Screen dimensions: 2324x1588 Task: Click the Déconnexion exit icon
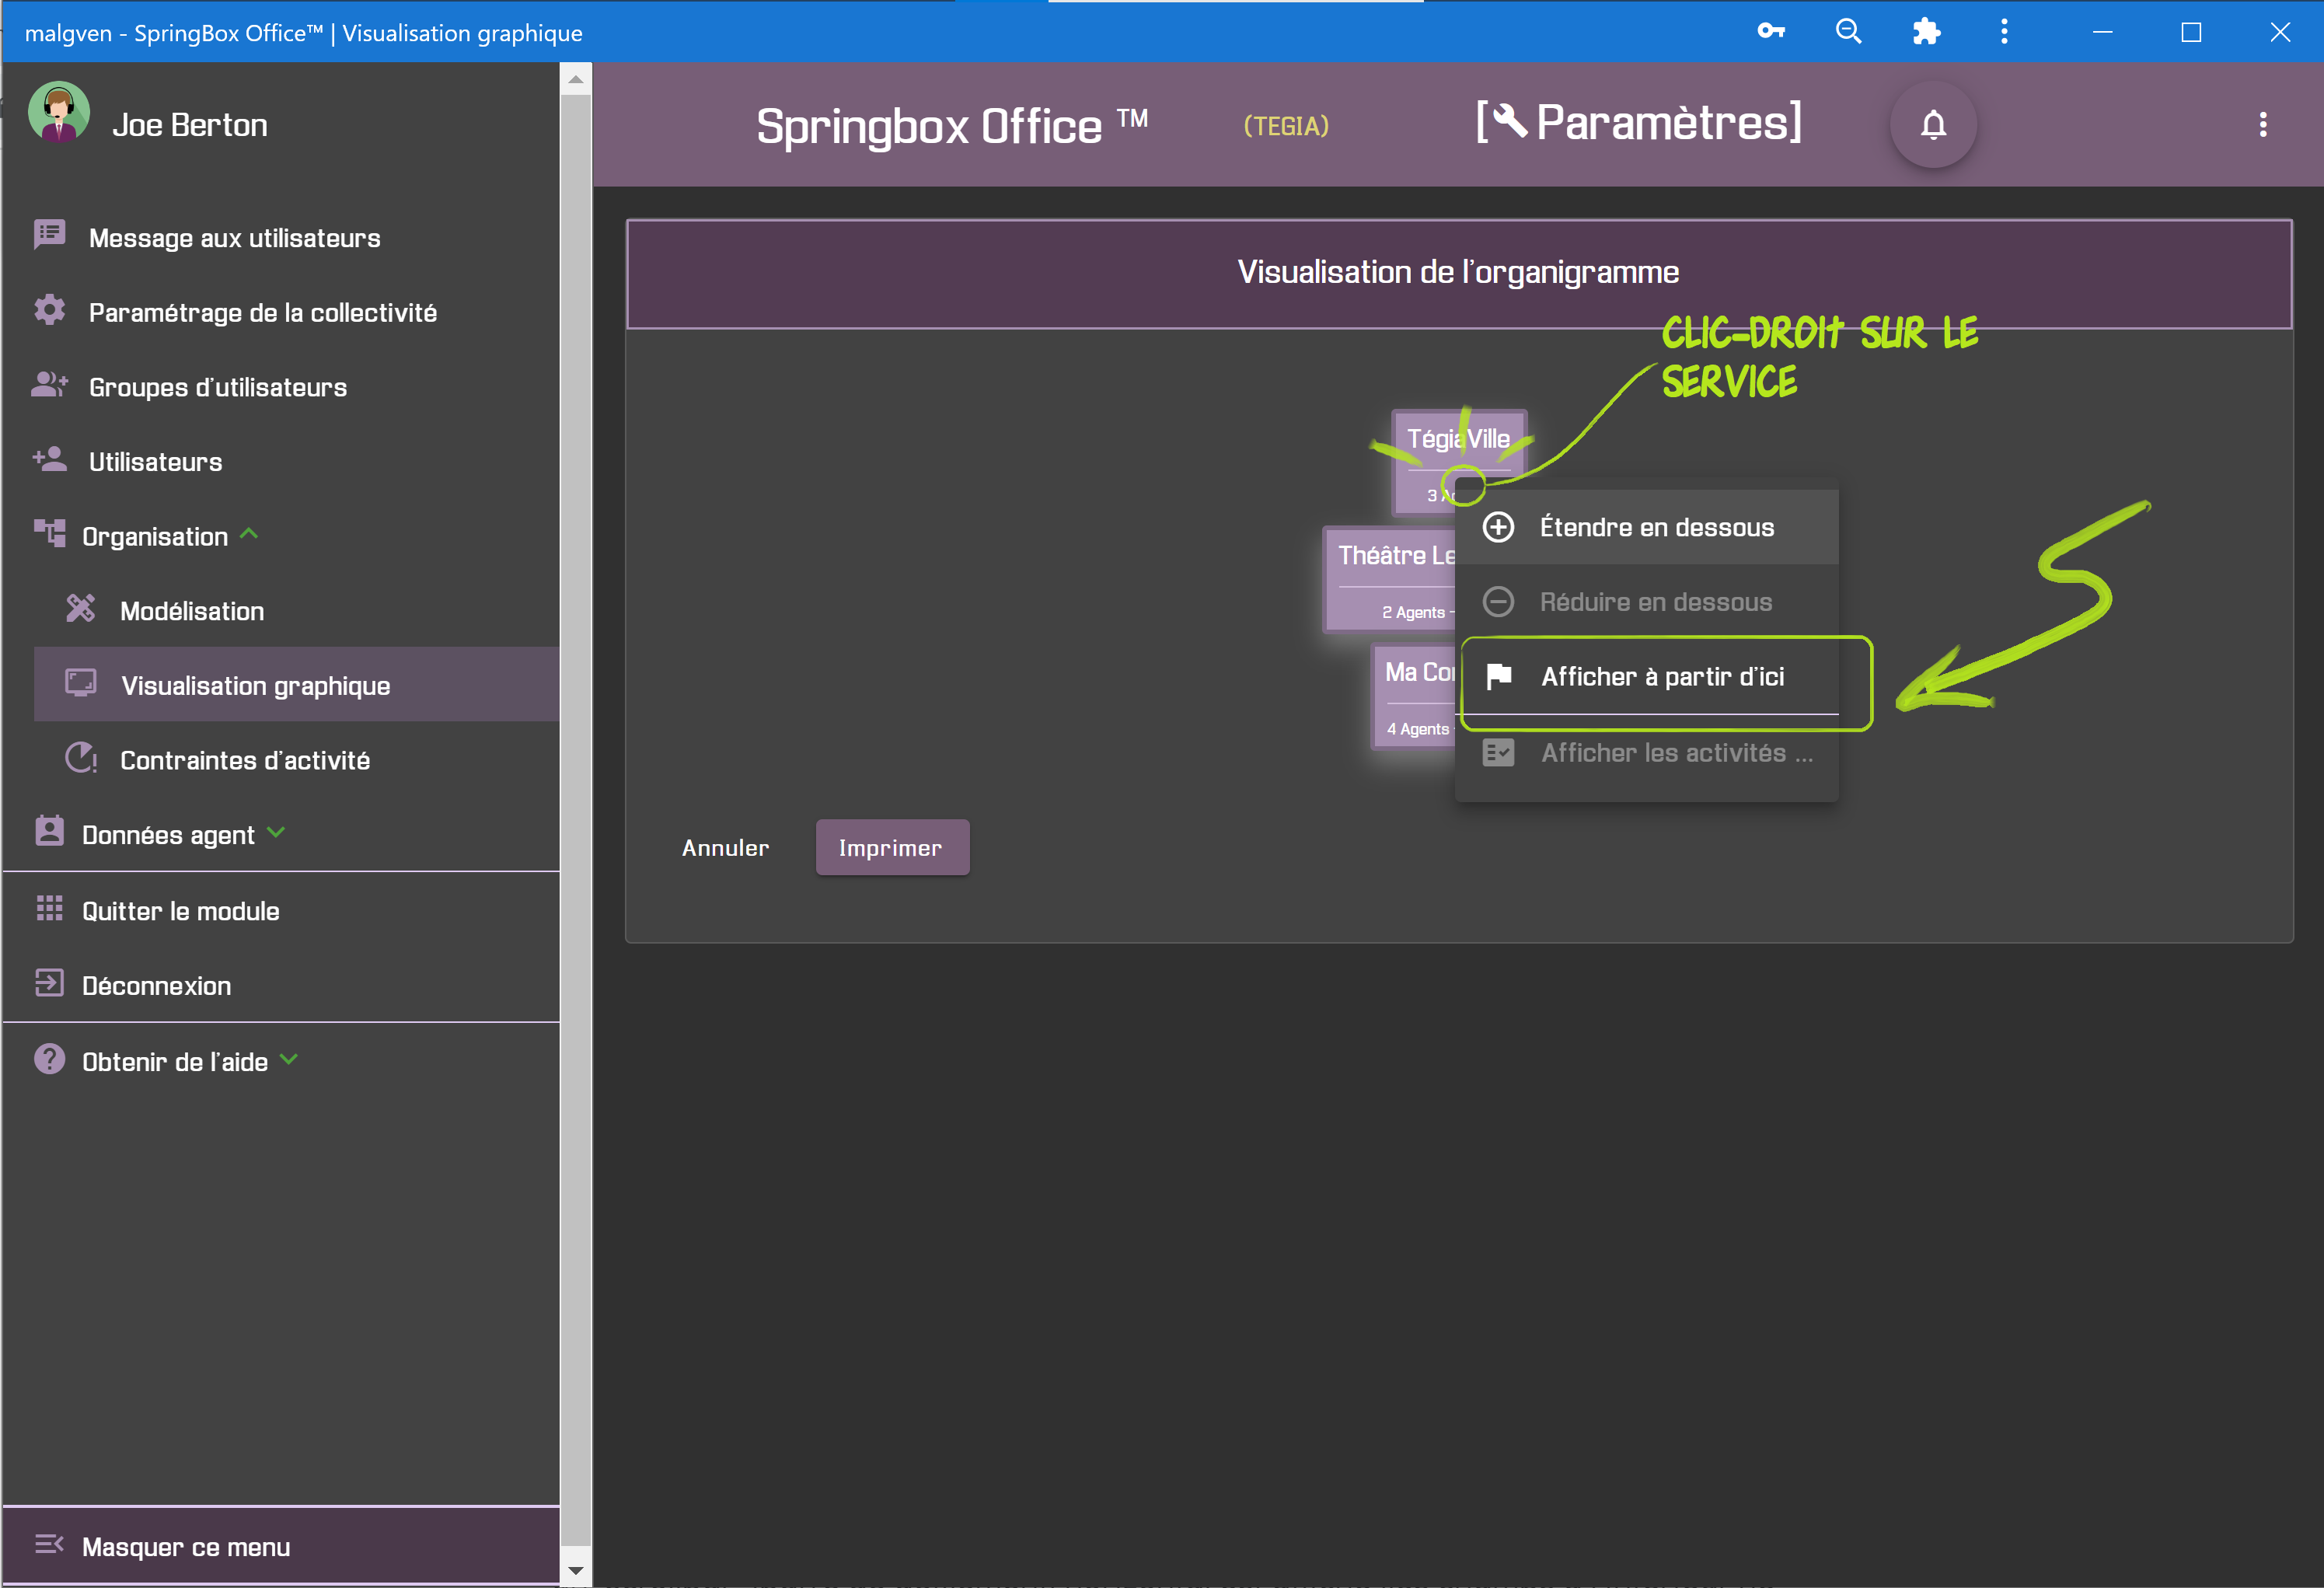coord(49,983)
